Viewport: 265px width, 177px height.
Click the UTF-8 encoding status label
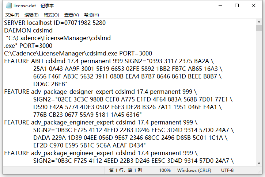pos(227,170)
